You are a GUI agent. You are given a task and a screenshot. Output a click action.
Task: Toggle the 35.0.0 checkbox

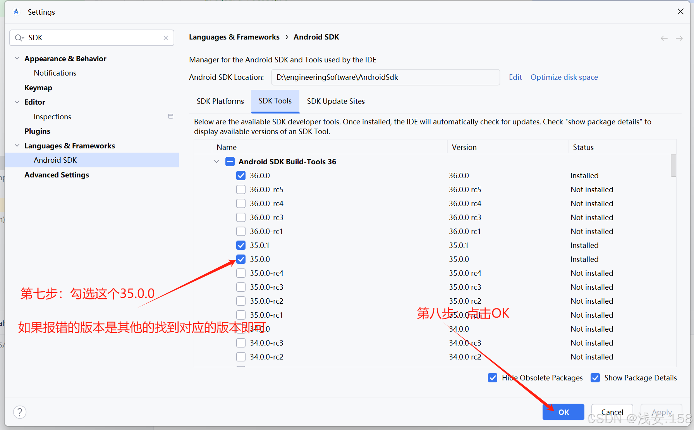coord(241,259)
